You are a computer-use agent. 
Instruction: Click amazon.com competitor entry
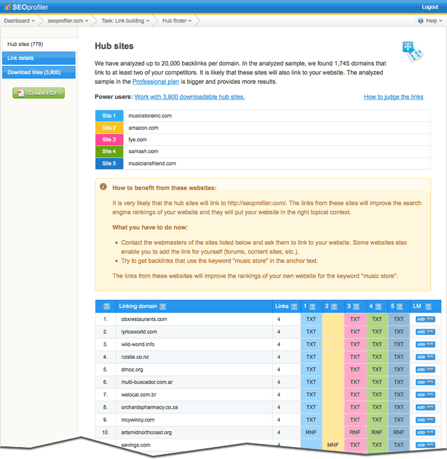point(143,128)
